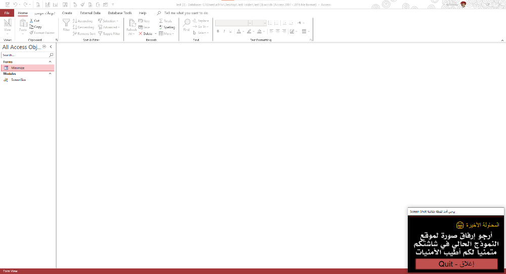
Task: Click Totals sigma command
Action: pyautogui.click(x=165, y=21)
